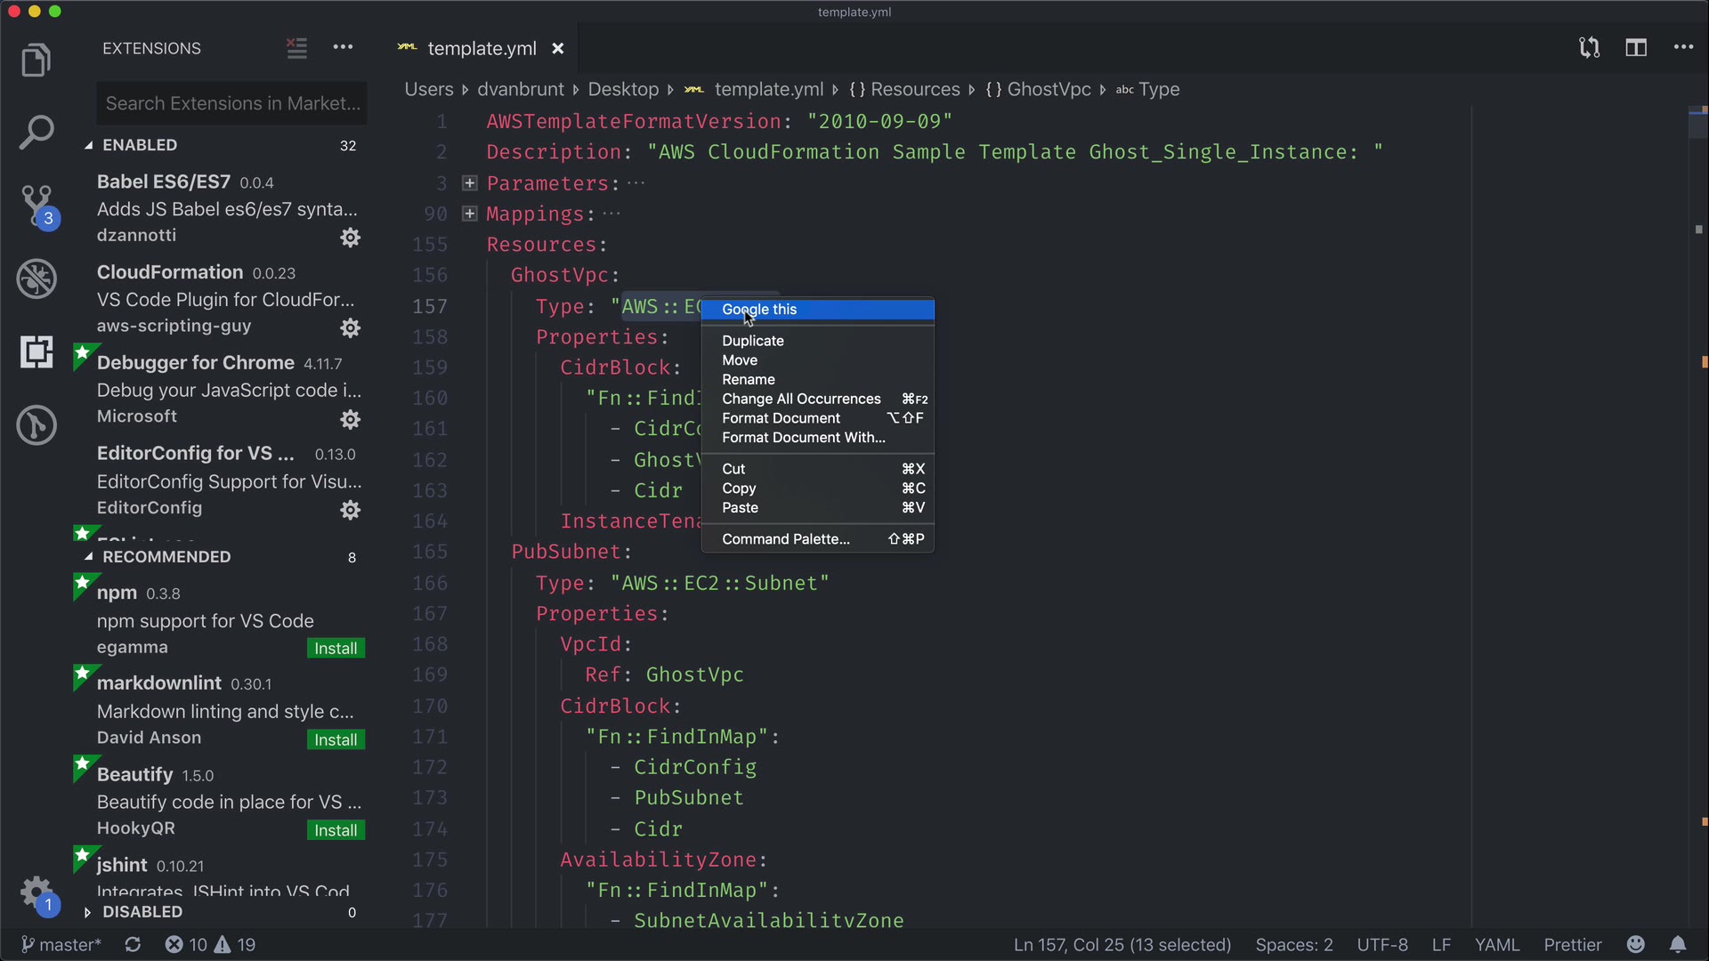Open the Debug view icon
The image size is (1709, 961).
(36, 279)
